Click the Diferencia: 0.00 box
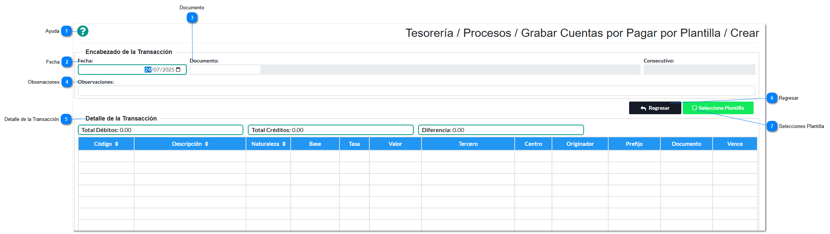The width and height of the screenshot is (830, 234). coord(501,130)
